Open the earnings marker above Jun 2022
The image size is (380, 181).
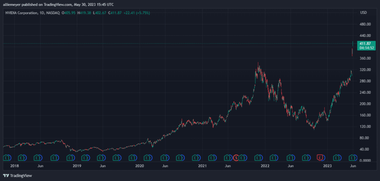coord(289,158)
